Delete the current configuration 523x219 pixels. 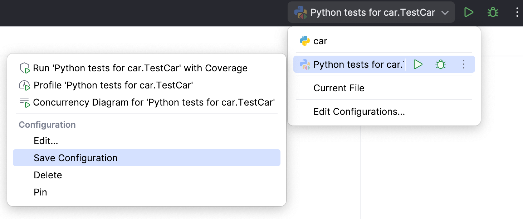click(48, 175)
